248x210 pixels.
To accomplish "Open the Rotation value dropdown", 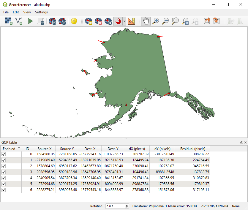I will click(127, 206).
